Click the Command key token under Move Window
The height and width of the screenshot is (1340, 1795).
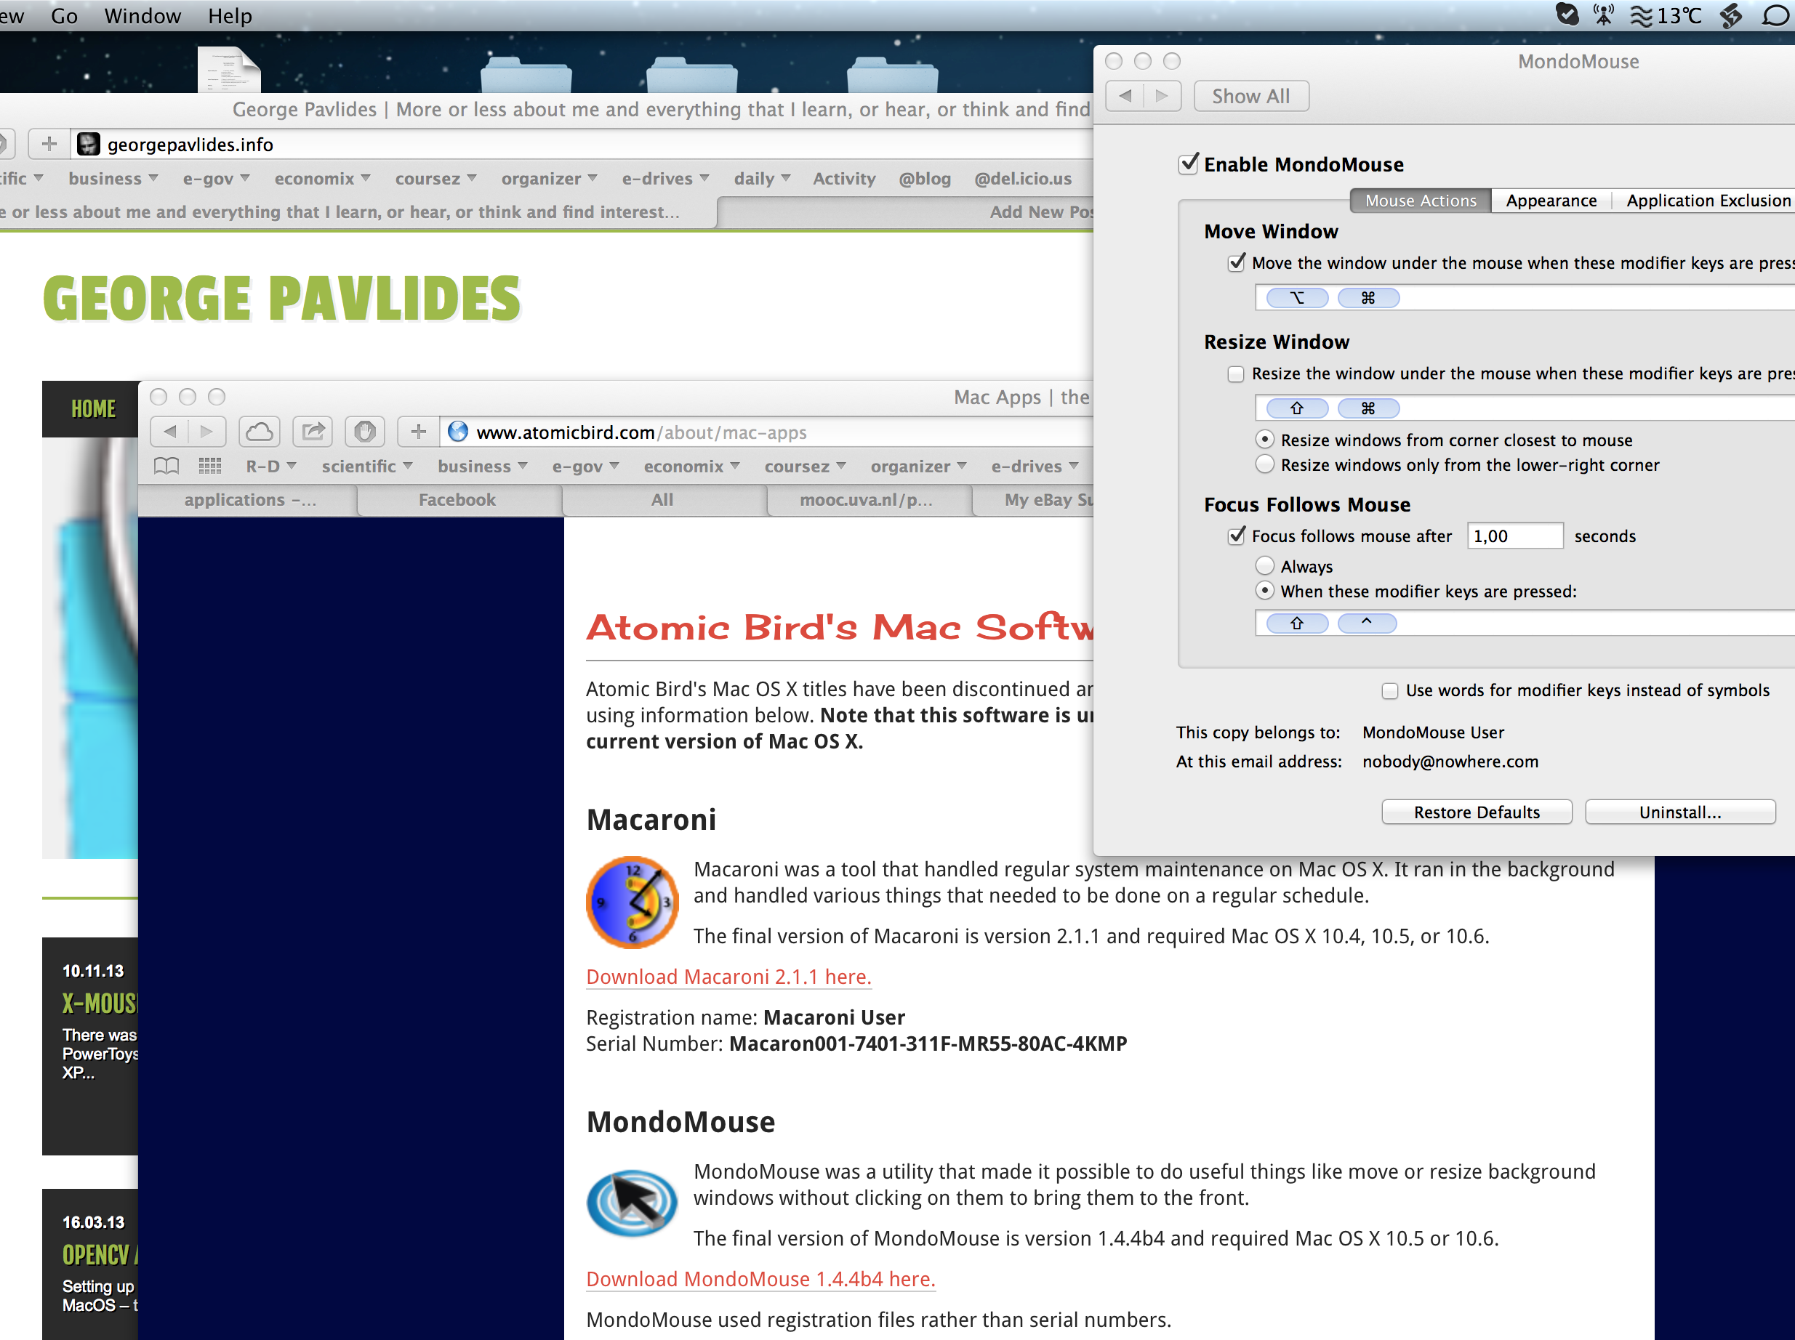tap(1368, 298)
